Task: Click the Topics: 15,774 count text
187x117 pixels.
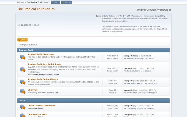Action: pos(112,71)
